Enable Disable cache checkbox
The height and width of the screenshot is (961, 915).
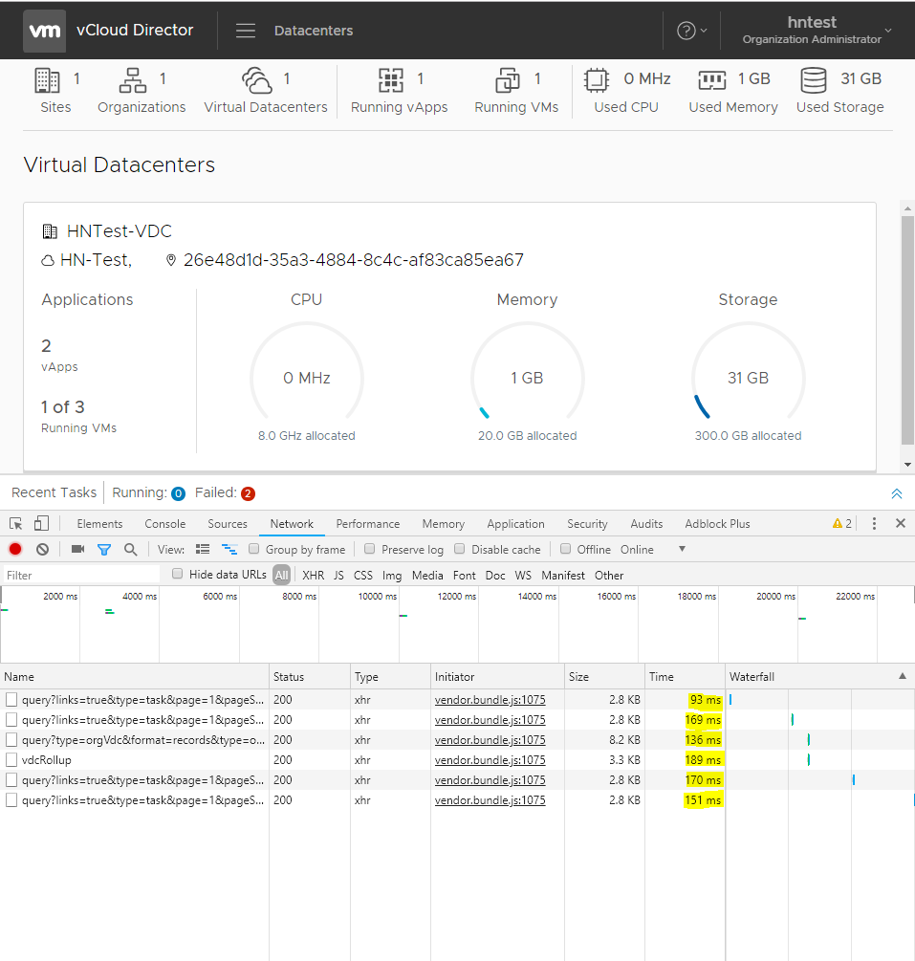[x=460, y=549]
